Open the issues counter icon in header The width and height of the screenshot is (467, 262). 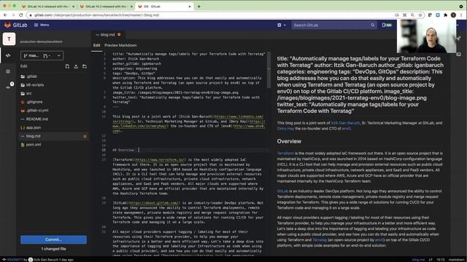tap(387, 25)
